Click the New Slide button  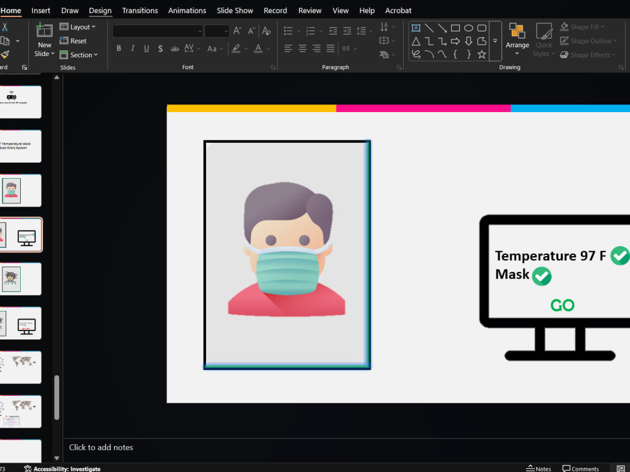[45, 40]
